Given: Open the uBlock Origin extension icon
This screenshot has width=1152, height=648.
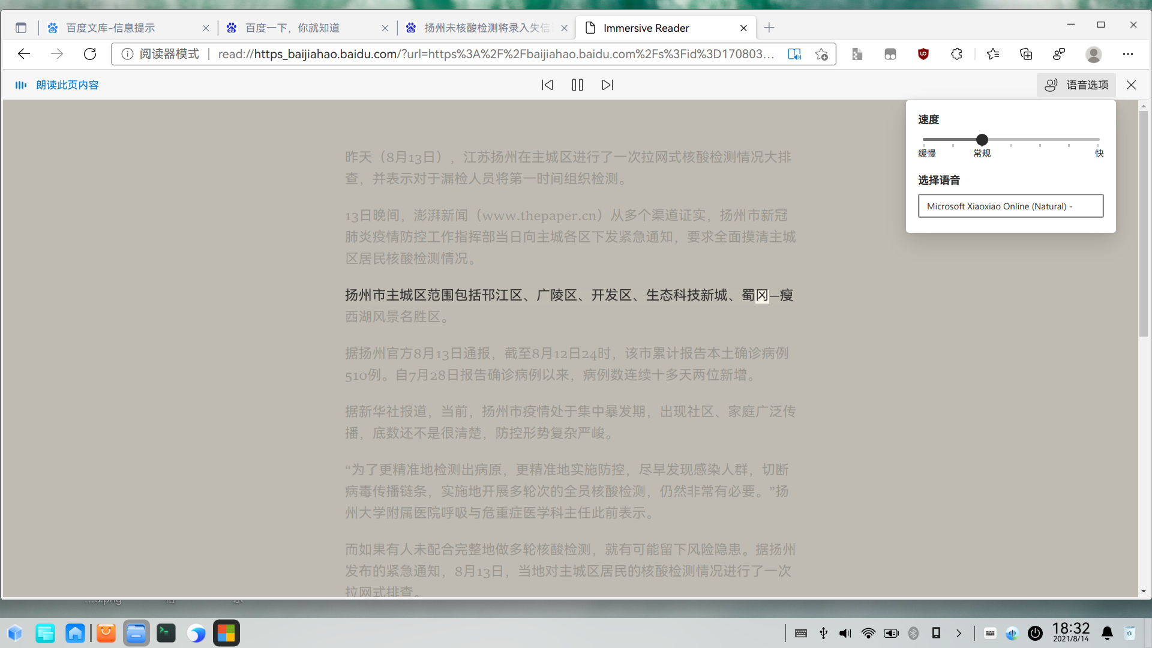Looking at the screenshot, I should click(923, 54).
